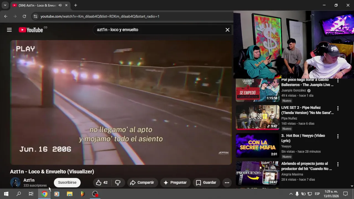Open options for LIVE SET 2 video
This screenshot has height=199, width=354.
coord(338,108)
